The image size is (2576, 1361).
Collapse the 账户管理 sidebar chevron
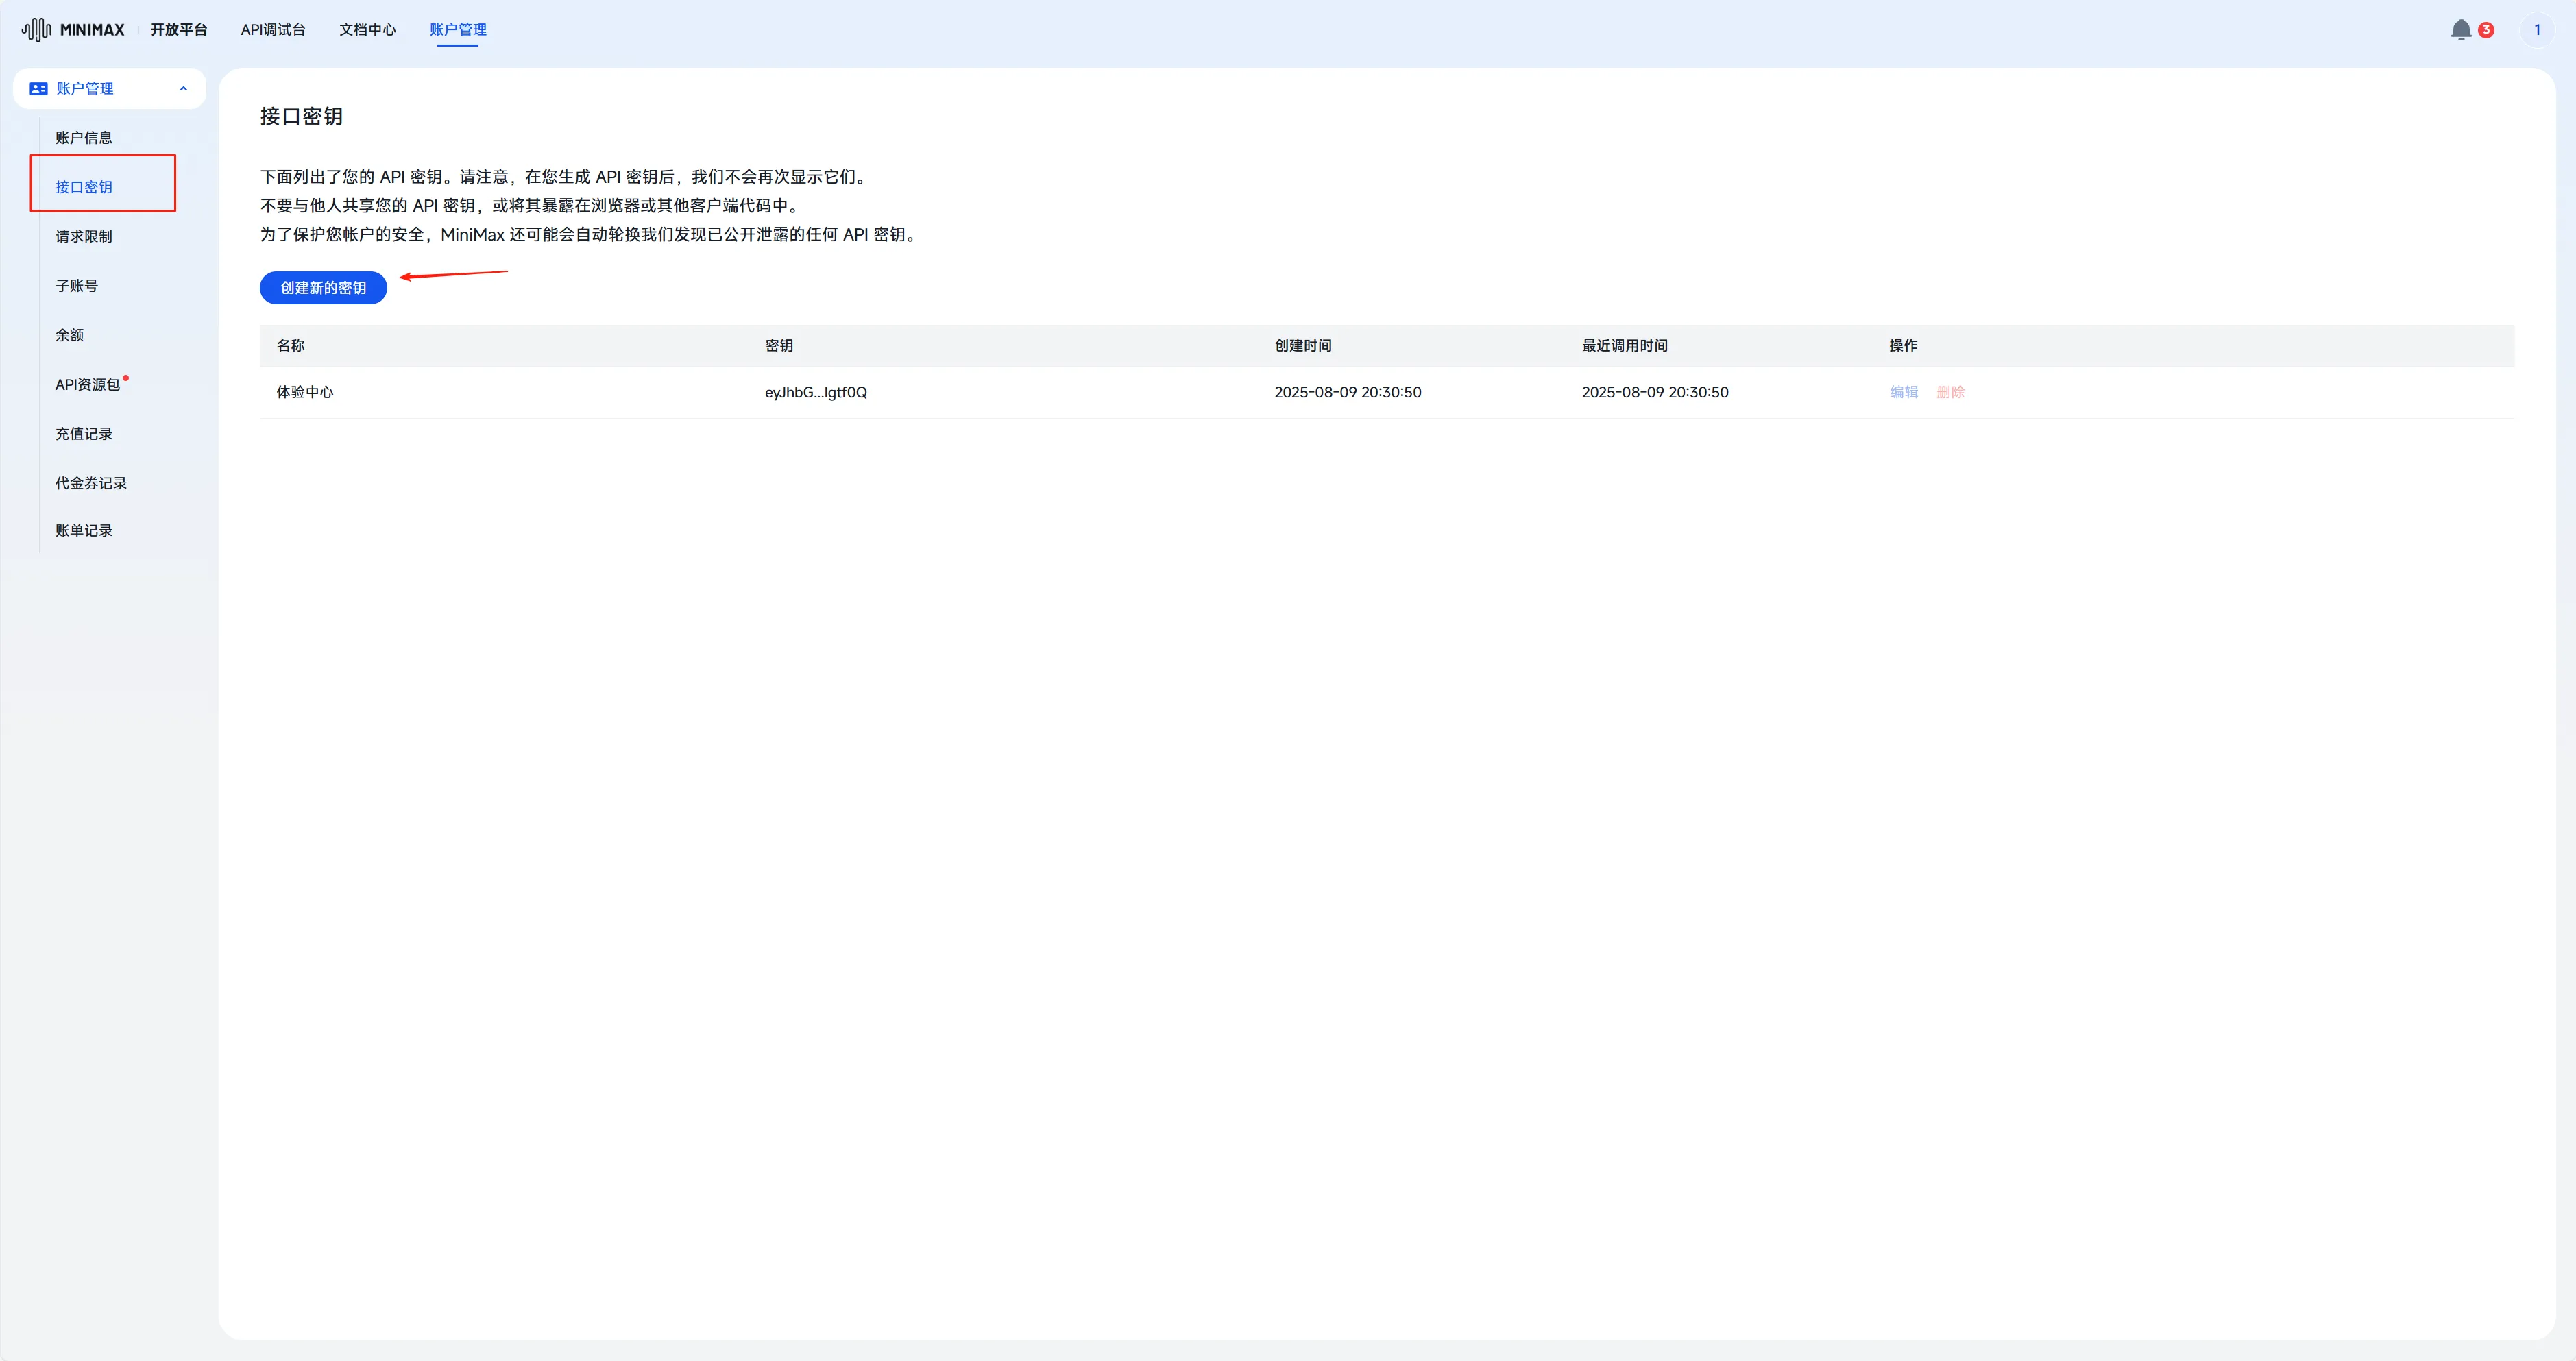tap(183, 89)
